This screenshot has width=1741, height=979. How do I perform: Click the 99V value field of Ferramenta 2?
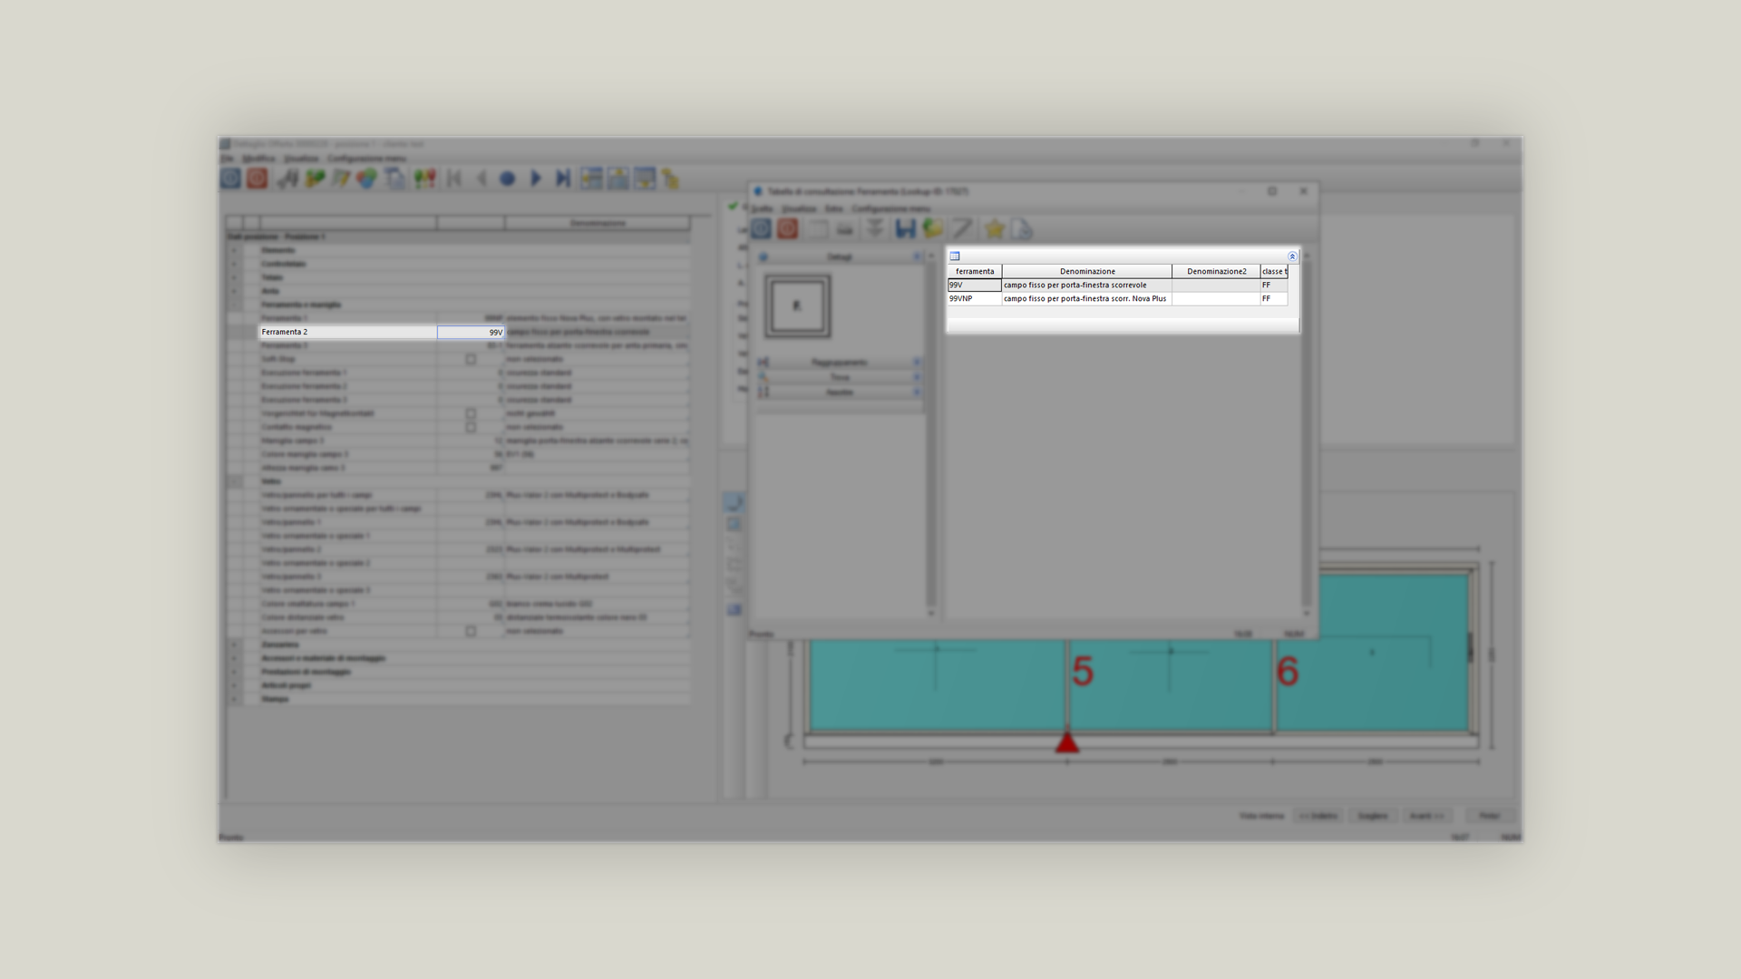471,333
